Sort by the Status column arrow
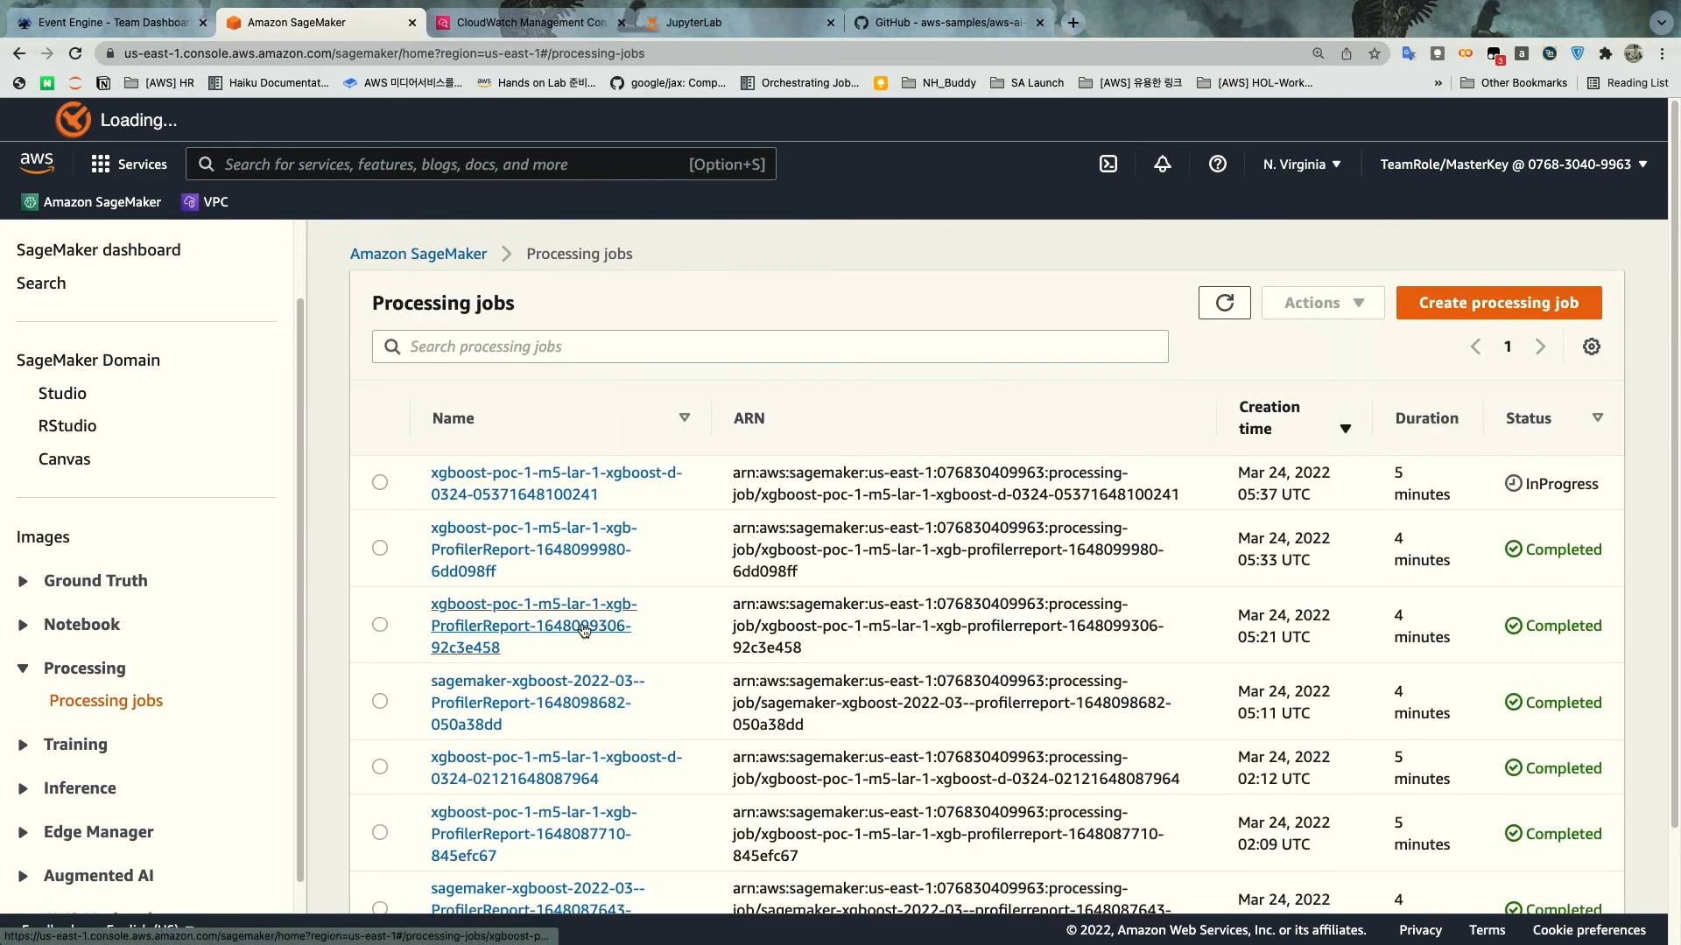 click(1598, 417)
